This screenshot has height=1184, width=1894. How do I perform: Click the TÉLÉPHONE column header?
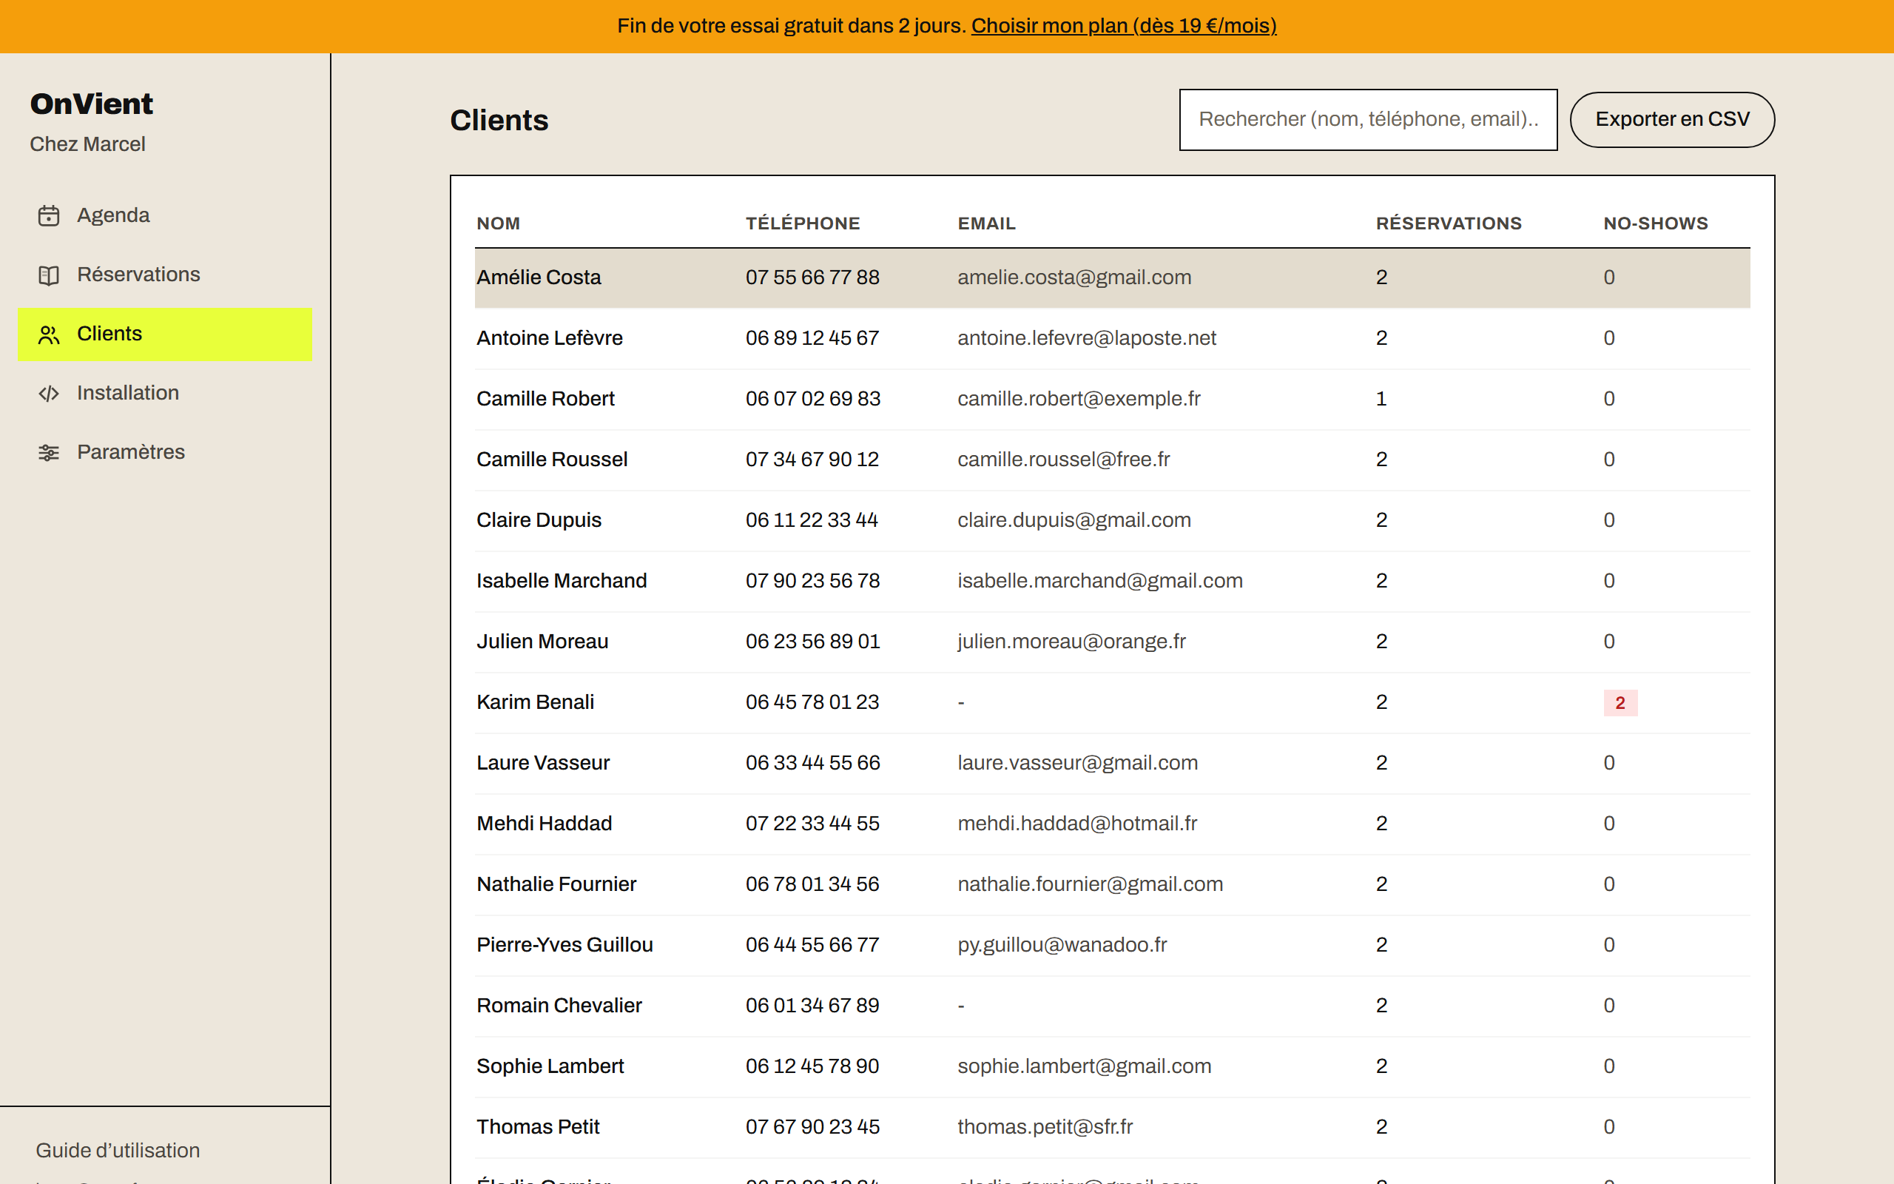(802, 223)
